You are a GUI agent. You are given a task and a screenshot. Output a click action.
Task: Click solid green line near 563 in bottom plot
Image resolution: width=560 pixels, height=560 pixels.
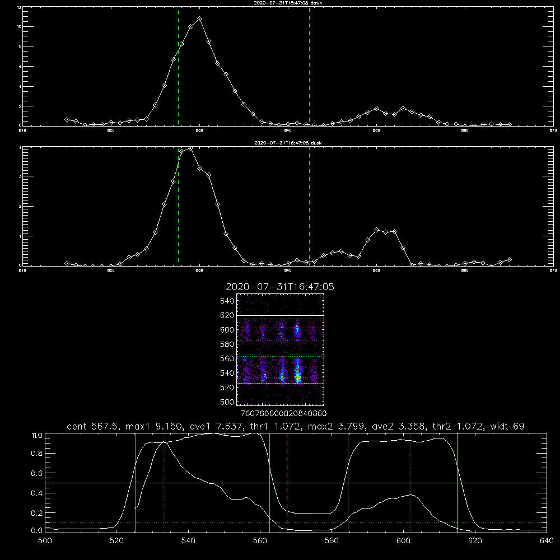pos(270,483)
